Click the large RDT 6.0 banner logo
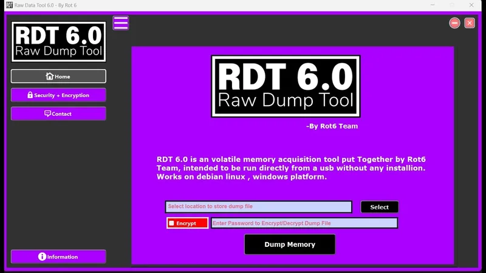 click(286, 86)
